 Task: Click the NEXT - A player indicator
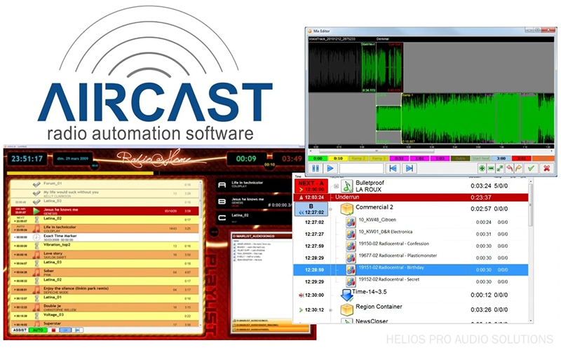coord(311,186)
